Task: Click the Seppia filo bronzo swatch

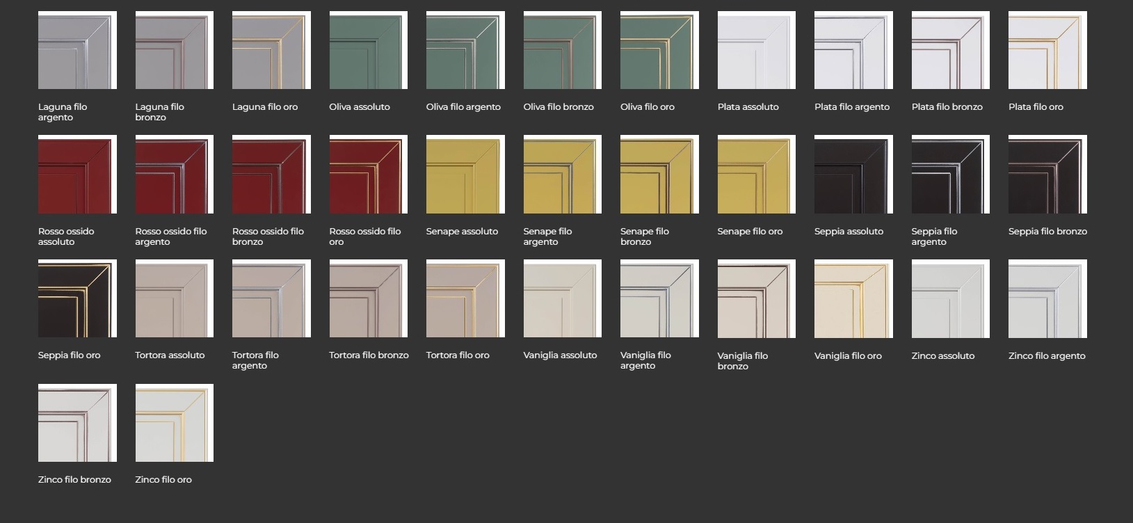Action: pos(1047,175)
